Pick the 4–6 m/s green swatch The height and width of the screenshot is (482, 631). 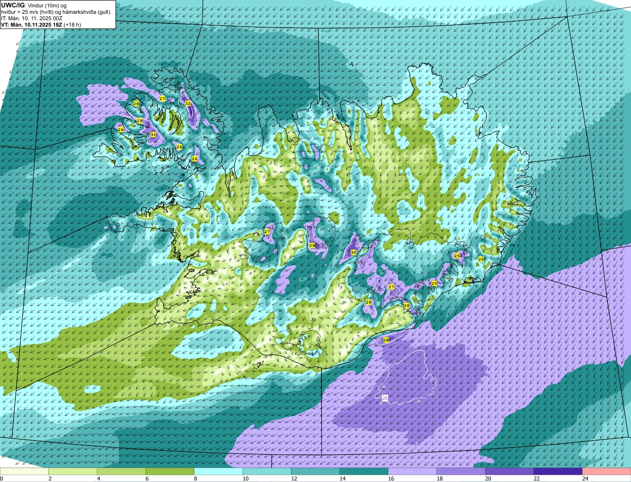pos(121,471)
